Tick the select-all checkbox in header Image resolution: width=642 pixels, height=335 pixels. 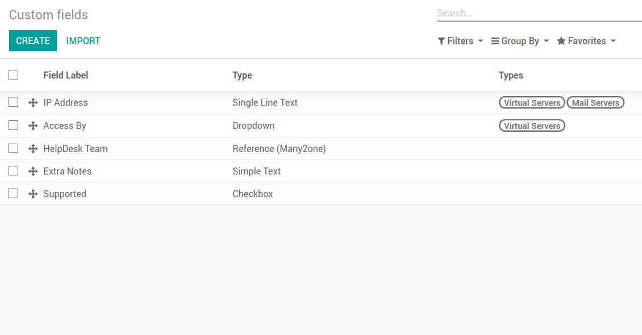coord(14,75)
